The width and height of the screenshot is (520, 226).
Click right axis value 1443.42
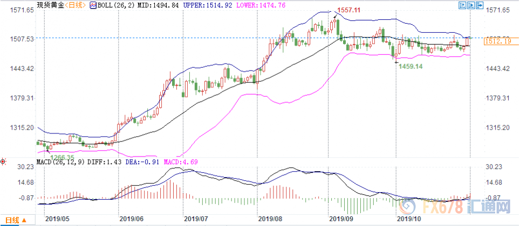(497, 69)
